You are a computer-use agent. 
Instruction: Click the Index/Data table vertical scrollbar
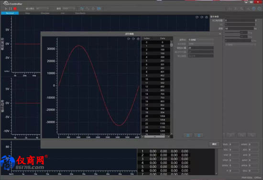[171, 87]
